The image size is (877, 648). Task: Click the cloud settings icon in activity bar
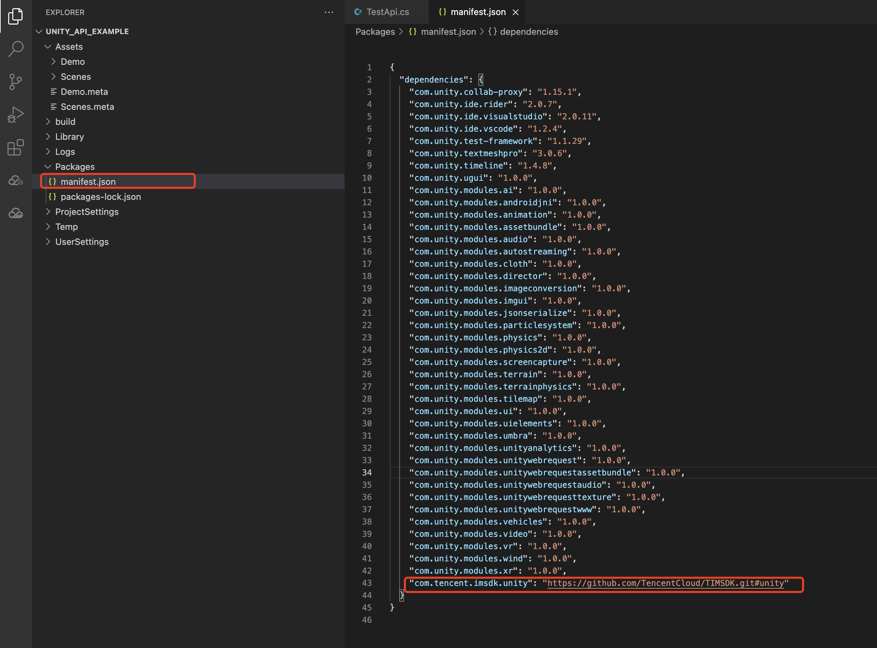pyautogui.click(x=16, y=180)
